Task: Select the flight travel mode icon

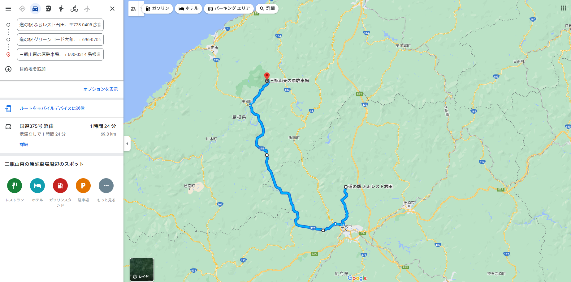Action: pyautogui.click(x=87, y=9)
